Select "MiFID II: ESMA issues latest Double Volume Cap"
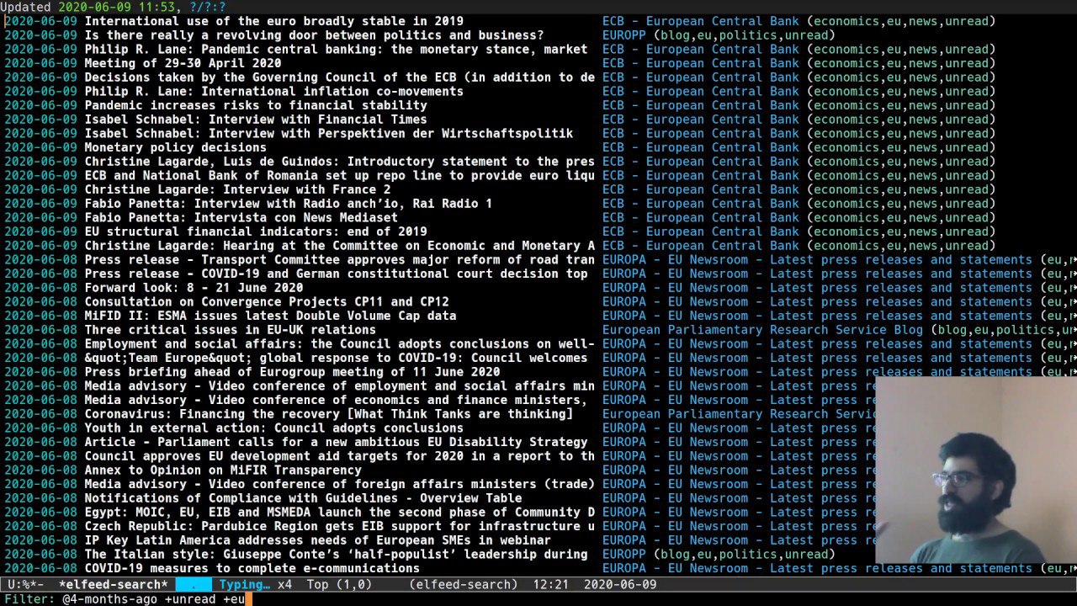Image resolution: width=1077 pixels, height=606 pixels. [x=270, y=316]
